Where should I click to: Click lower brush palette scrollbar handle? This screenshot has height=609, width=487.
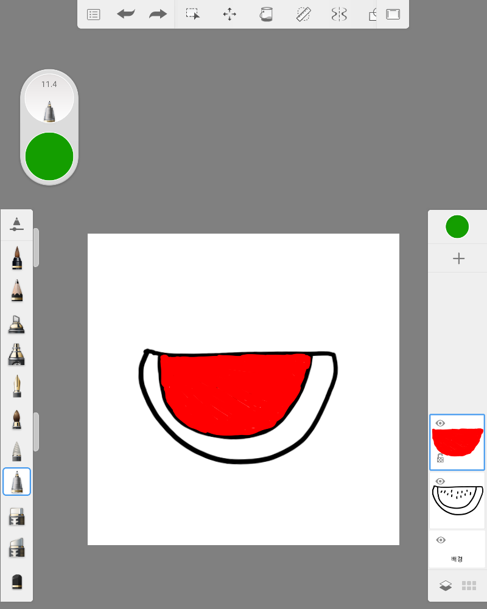pyautogui.click(x=36, y=432)
